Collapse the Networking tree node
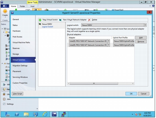Viewport: 156px width, 118px height. click(2, 63)
